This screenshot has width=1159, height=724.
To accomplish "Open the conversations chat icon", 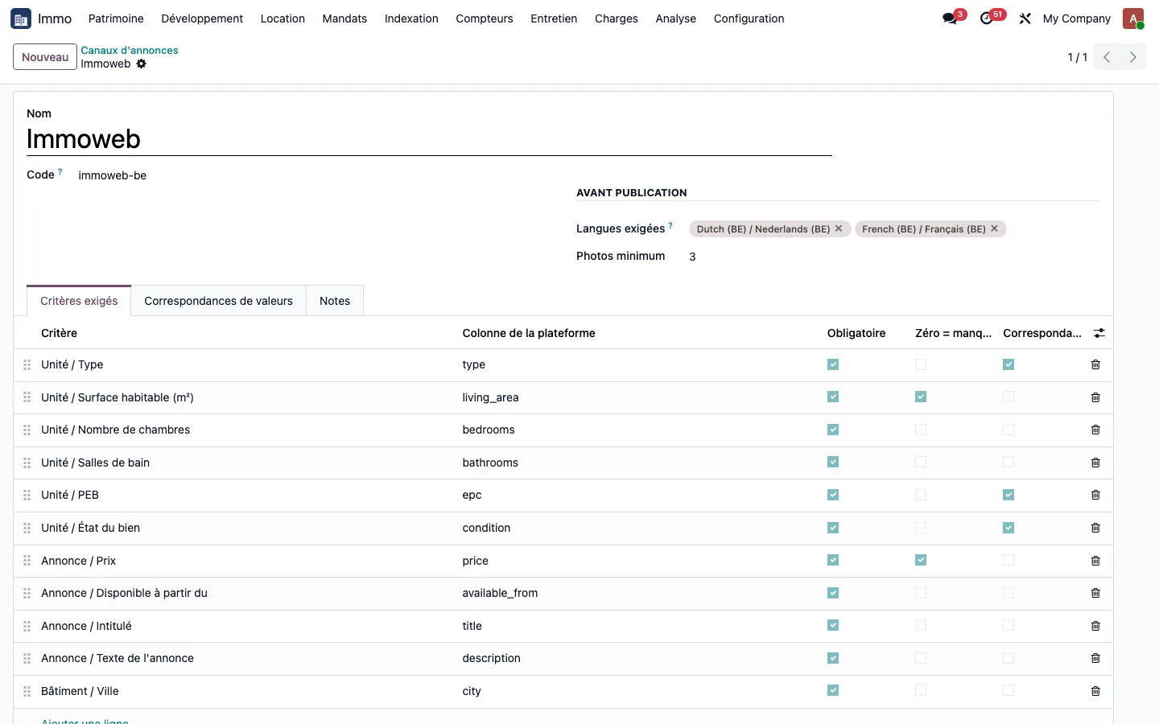I will (x=951, y=19).
